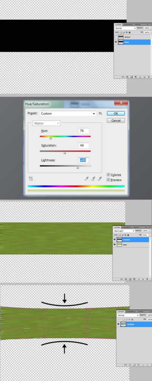
Task: Open the Preset dropdown showing Custom
Action: [x=67, y=114]
